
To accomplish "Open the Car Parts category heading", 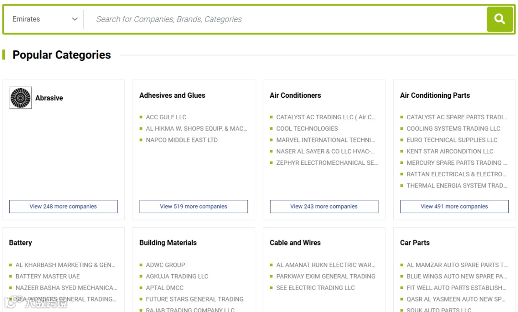I will point(415,243).
